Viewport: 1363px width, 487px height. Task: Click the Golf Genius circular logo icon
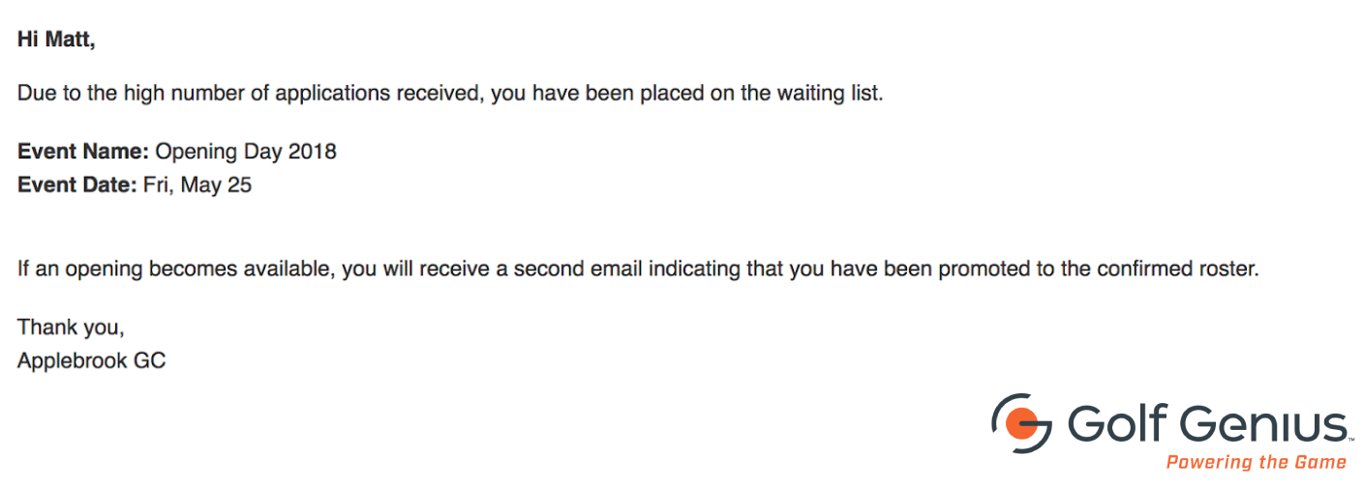pyautogui.click(x=1021, y=423)
